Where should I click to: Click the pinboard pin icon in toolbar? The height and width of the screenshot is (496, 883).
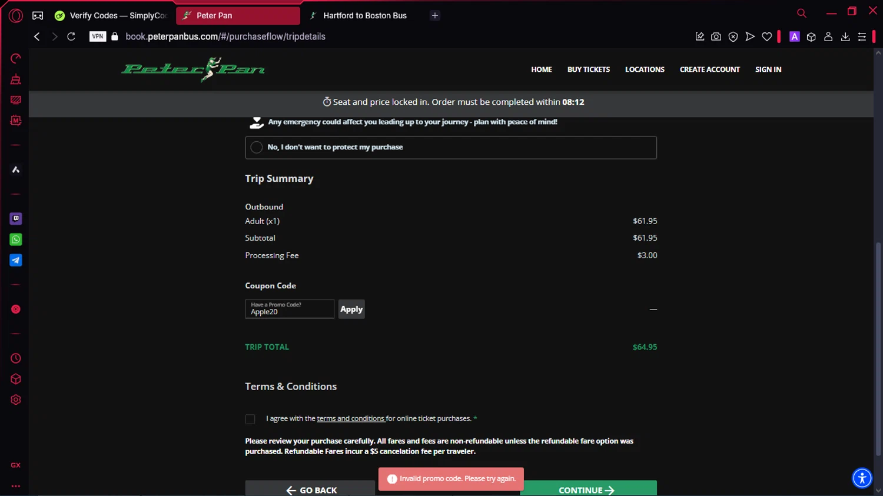700,36
